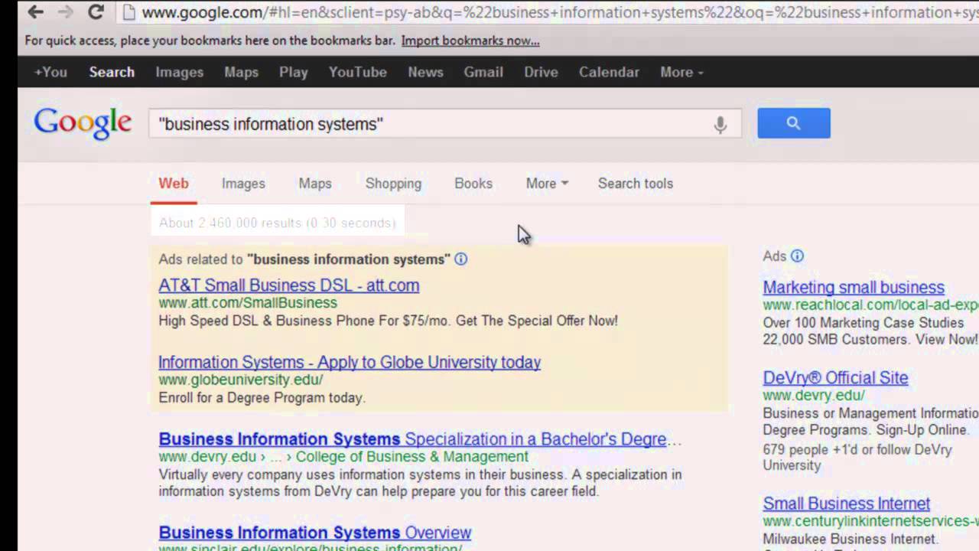The width and height of the screenshot is (979, 551).
Task: Open Calendar in the Google bar
Action: point(609,72)
